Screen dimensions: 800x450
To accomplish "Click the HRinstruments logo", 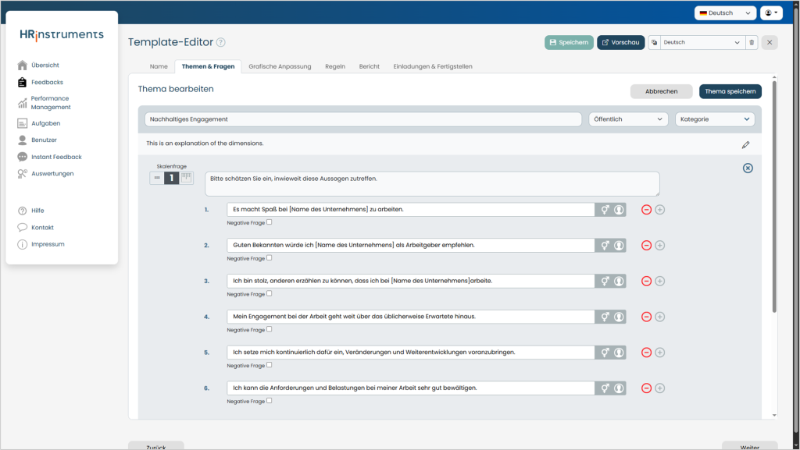I will (x=62, y=34).
